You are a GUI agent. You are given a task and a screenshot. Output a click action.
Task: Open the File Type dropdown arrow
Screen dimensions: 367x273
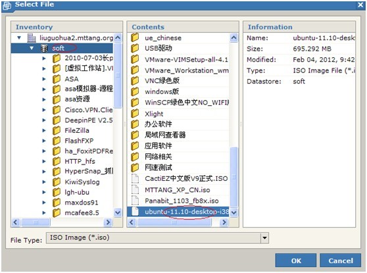point(264,238)
